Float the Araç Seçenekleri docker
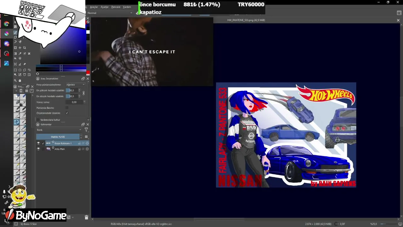The image size is (403, 227). 83,79
